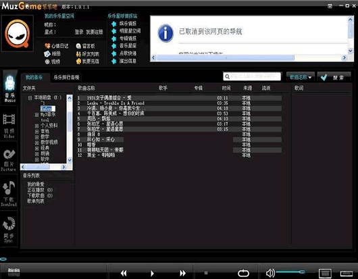
Task: Click the 搜索 search button
Action: (334, 78)
